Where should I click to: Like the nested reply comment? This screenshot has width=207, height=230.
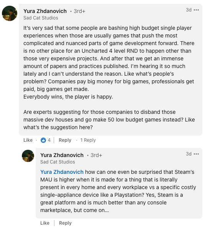(45, 223)
